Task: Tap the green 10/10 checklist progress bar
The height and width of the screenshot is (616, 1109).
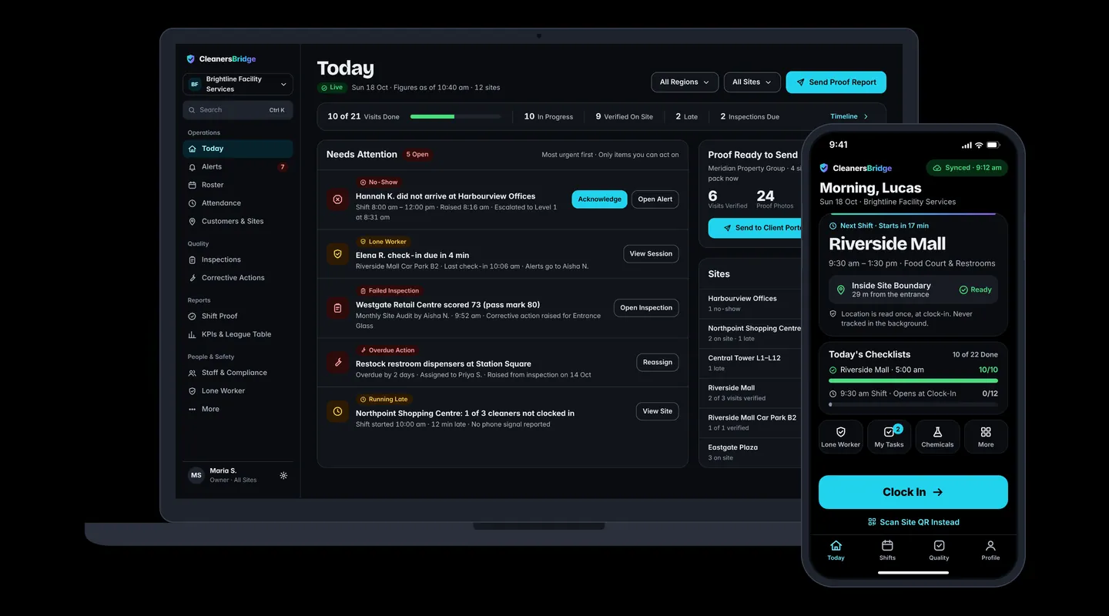Action: tap(913, 380)
